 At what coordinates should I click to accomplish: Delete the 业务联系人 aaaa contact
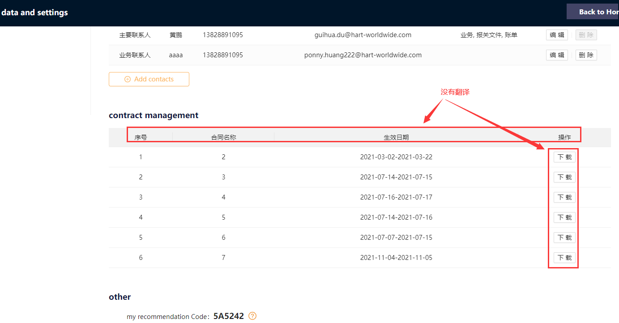(586, 55)
